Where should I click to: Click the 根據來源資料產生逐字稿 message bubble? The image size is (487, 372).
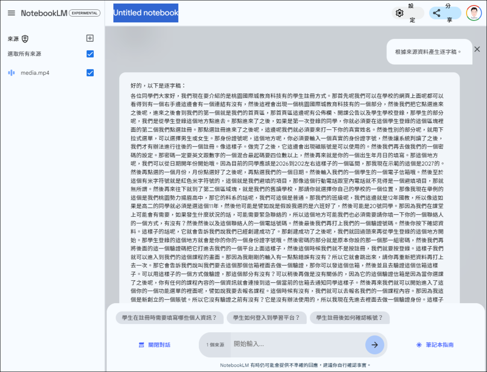point(429,52)
